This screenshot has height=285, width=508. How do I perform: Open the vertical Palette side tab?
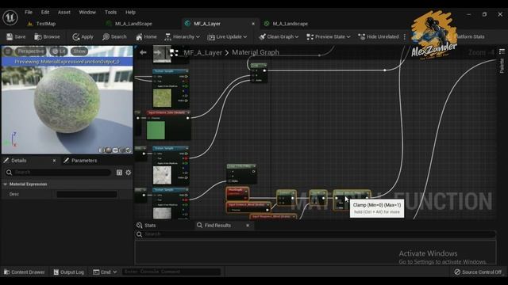tap(502, 66)
